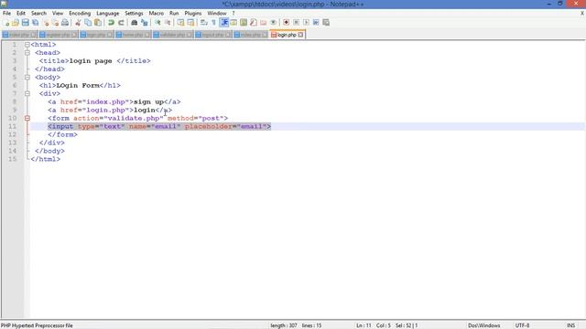
Task: Cut selection with the scissors icon
Action: tap(78, 23)
